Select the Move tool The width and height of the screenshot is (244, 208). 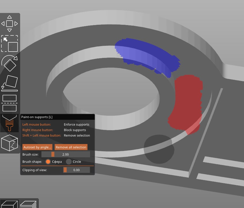(9, 24)
